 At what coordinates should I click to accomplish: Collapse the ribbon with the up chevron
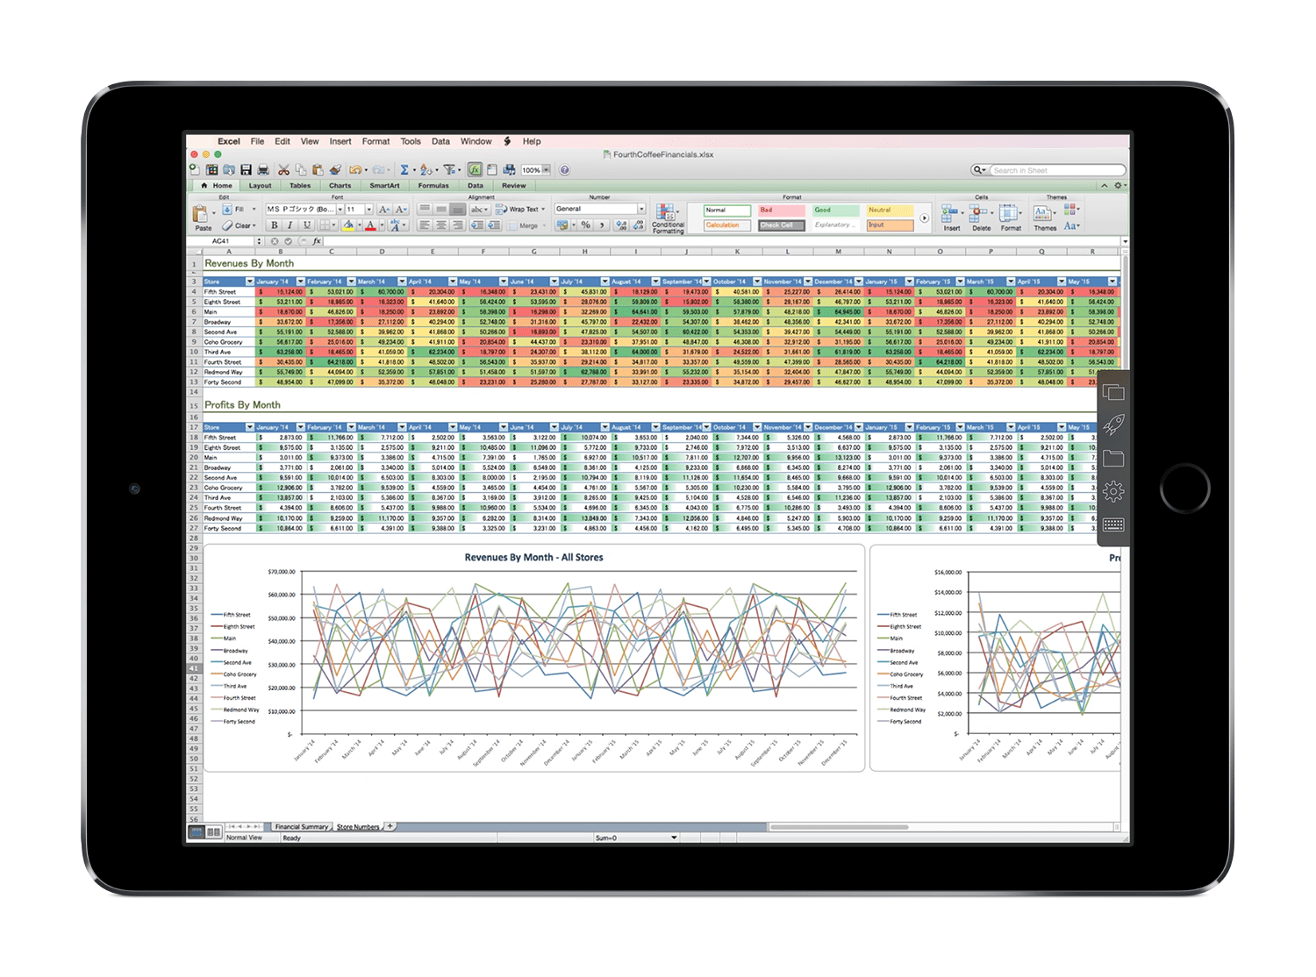tap(1104, 186)
